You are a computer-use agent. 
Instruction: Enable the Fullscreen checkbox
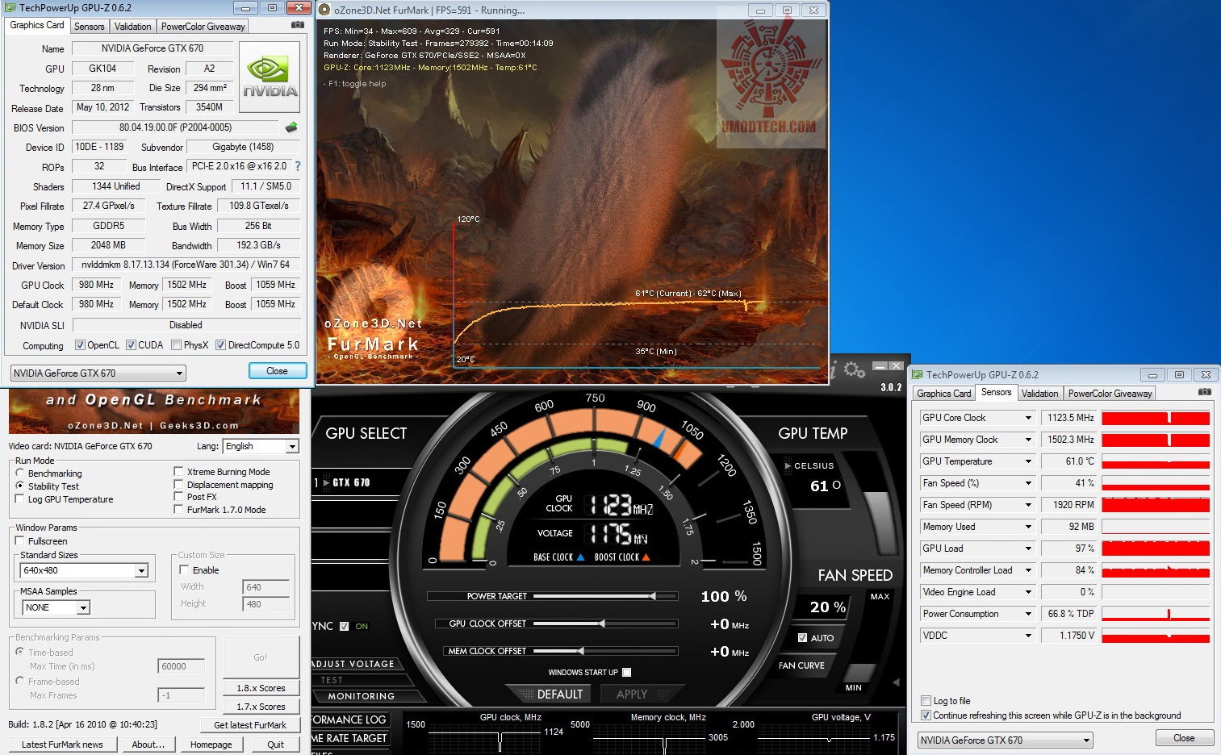[x=19, y=540]
